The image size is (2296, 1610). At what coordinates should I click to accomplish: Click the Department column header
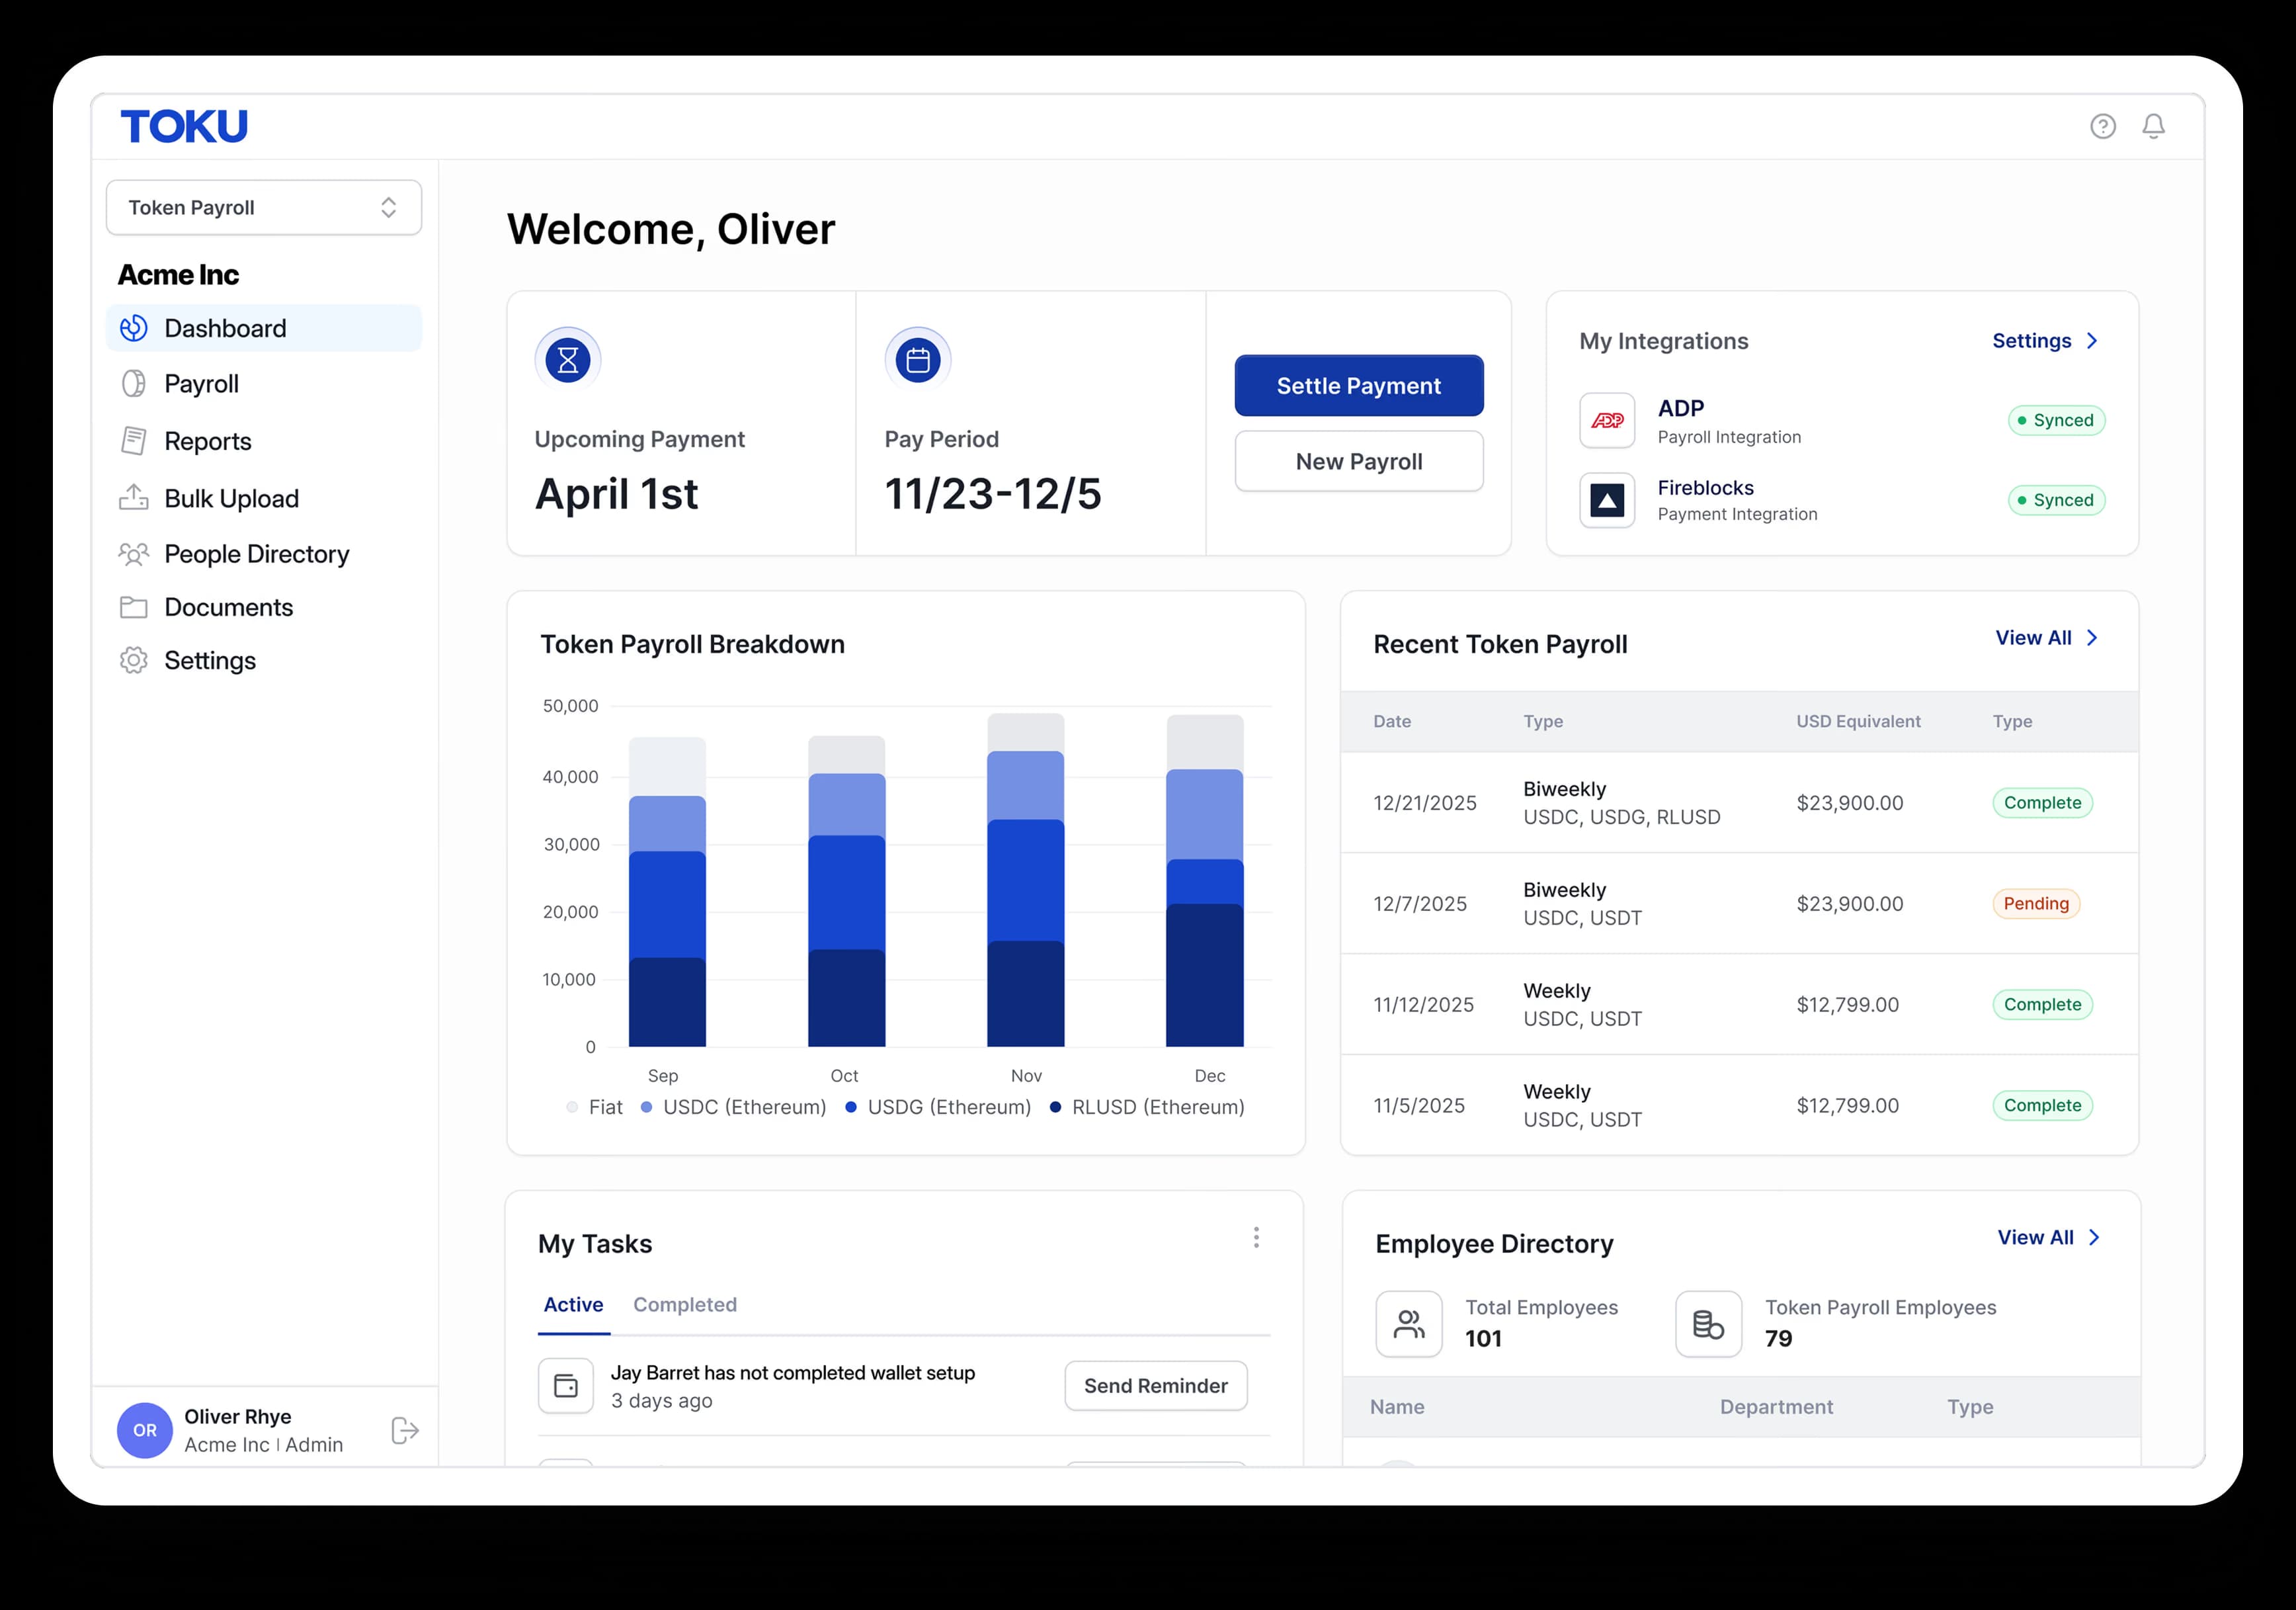pos(1776,1407)
